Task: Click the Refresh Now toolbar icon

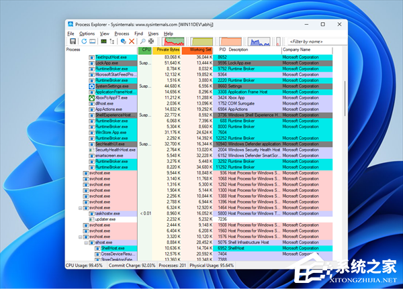Action: pos(84,42)
